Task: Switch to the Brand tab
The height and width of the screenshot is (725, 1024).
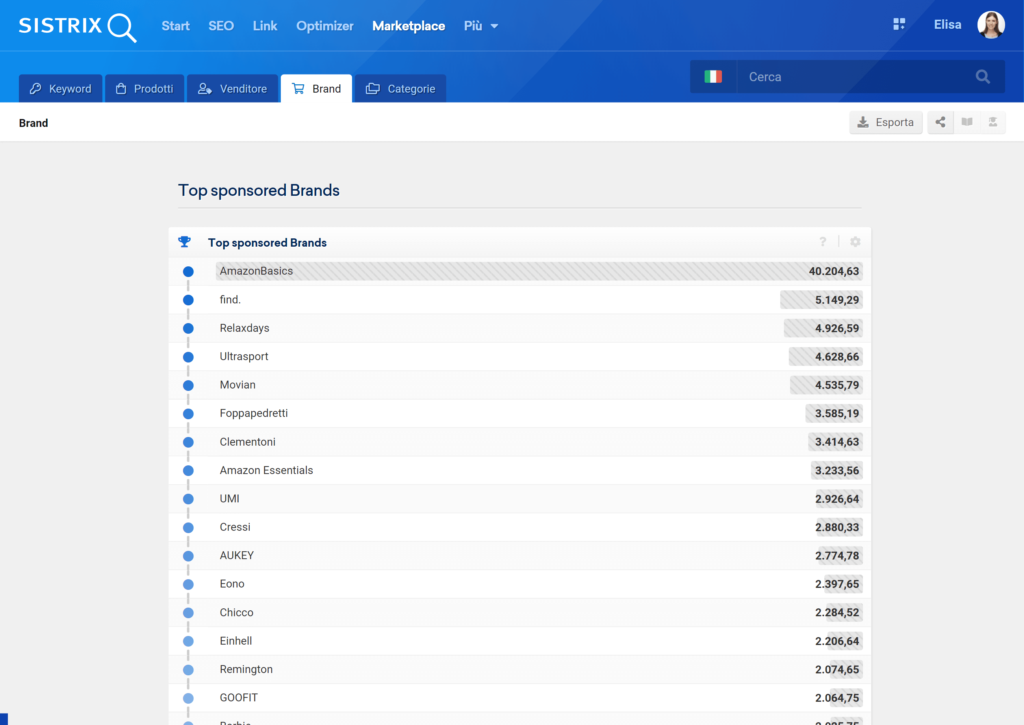Action: point(316,88)
